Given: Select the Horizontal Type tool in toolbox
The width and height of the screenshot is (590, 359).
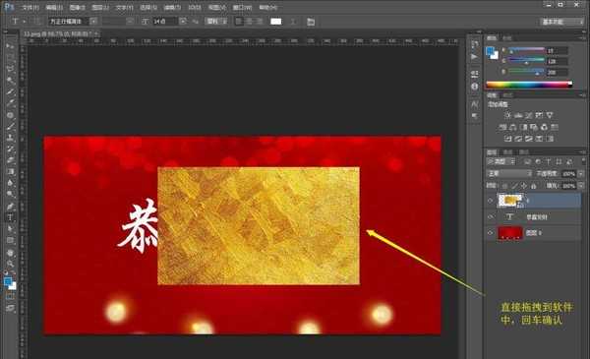Looking at the screenshot, I should click(10, 217).
